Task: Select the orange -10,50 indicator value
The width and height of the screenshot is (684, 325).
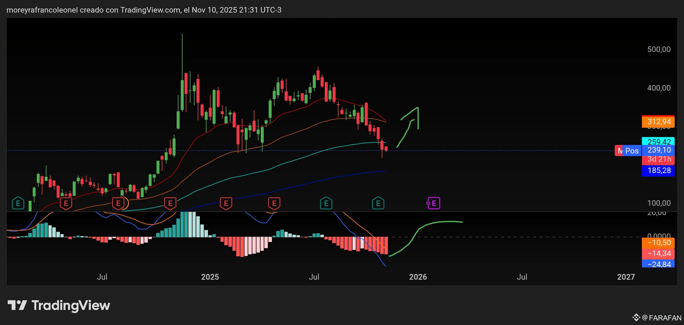Action: 658,243
